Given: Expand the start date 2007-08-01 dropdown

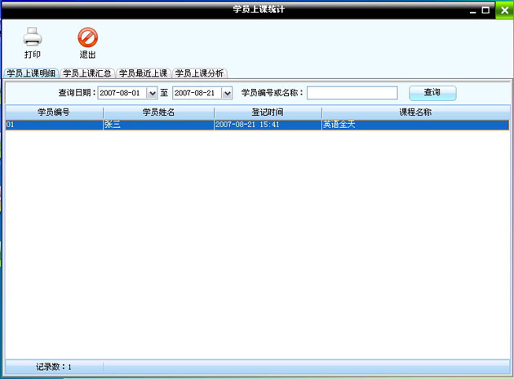Looking at the screenshot, I should tap(152, 93).
